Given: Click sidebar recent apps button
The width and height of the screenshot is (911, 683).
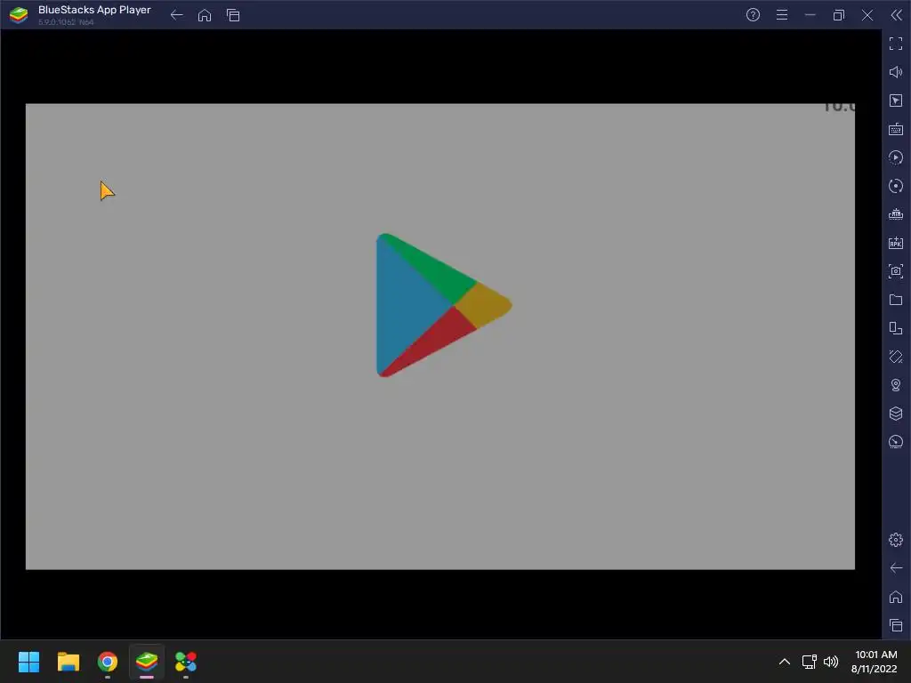Looking at the screenshot, I should click(x=896, y=625).
